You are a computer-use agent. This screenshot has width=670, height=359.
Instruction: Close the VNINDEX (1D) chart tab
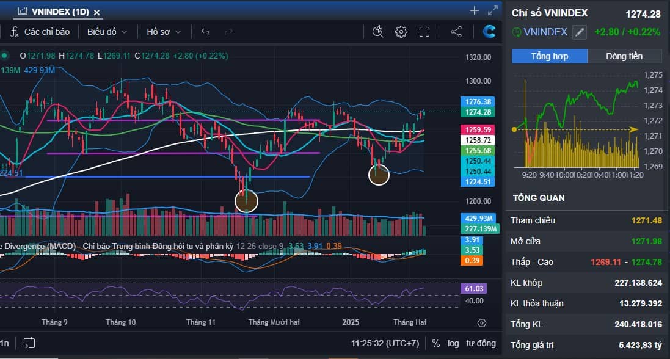(x=97, y=12)
